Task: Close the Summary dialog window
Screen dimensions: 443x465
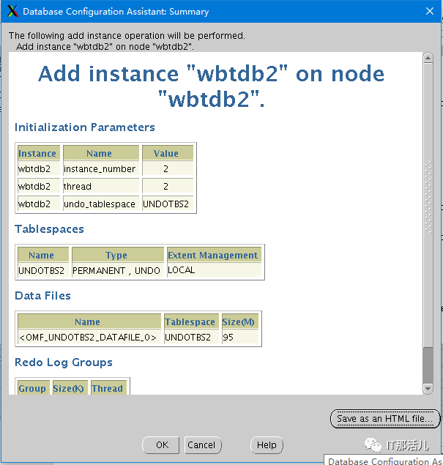Action: point(429,11)
